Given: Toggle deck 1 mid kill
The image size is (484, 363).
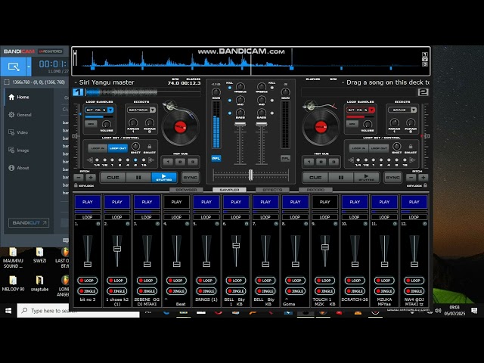Looking at the screenshot, I should tap(230, 101).
